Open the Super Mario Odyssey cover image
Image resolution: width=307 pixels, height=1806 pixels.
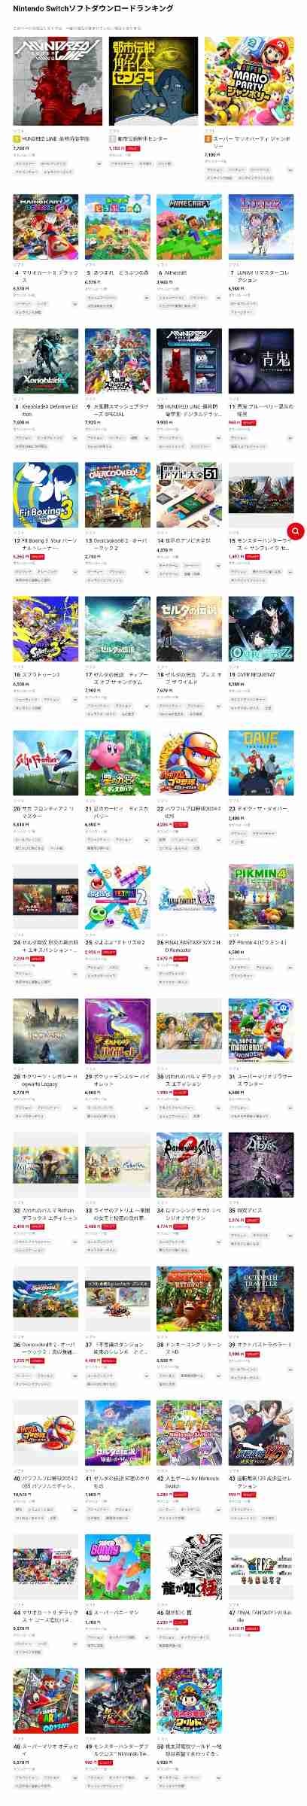[x=45, y=1702]
